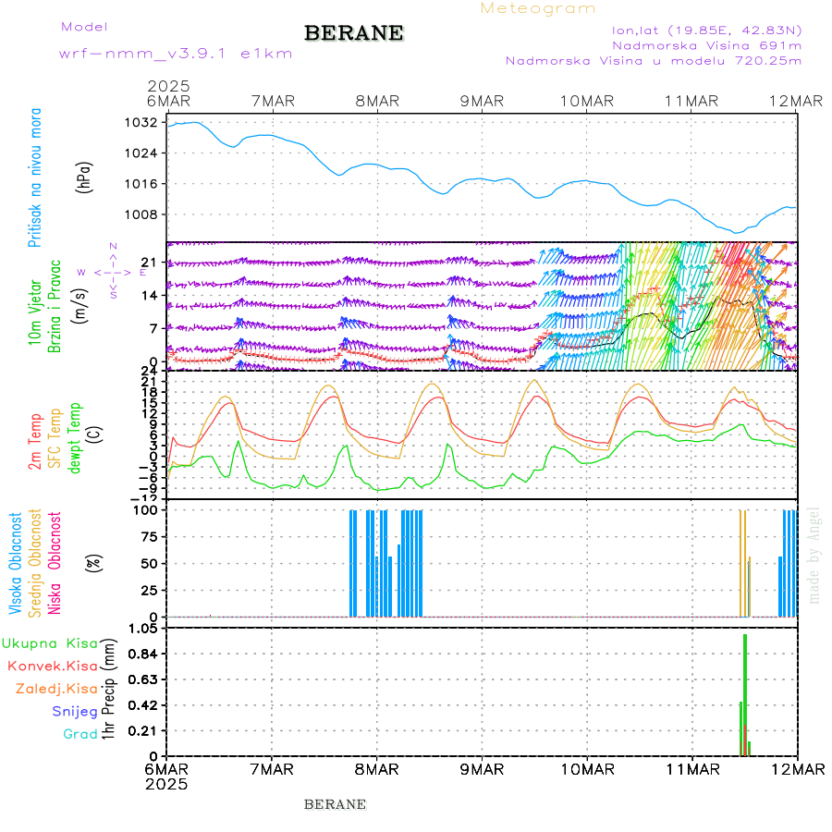Click the 11MAR label below the precipitation chart
This screenshot has height=832, width=832.
point(692,769)
